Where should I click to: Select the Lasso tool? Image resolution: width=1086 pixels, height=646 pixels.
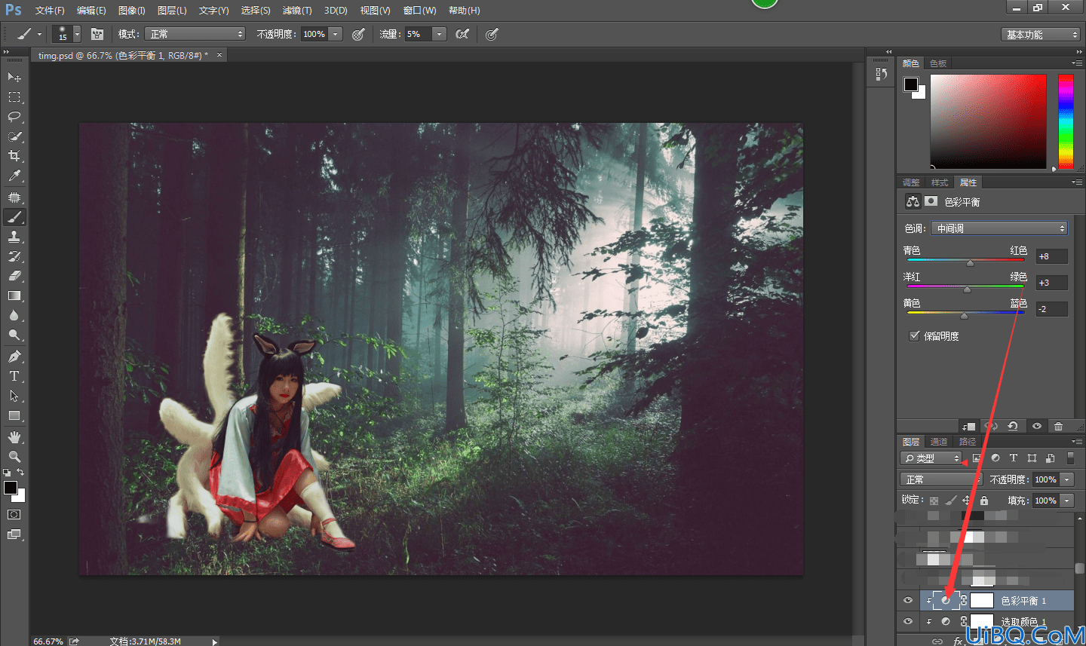(x=14, y=117)
